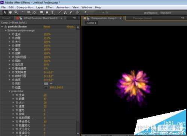This screenshot has height=136, width=187.
Task: Select the Unified Camera tool
Action: [x=29, y=12]
